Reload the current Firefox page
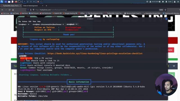Viewport: 180px width, 101px height. [x=10, y=10]
